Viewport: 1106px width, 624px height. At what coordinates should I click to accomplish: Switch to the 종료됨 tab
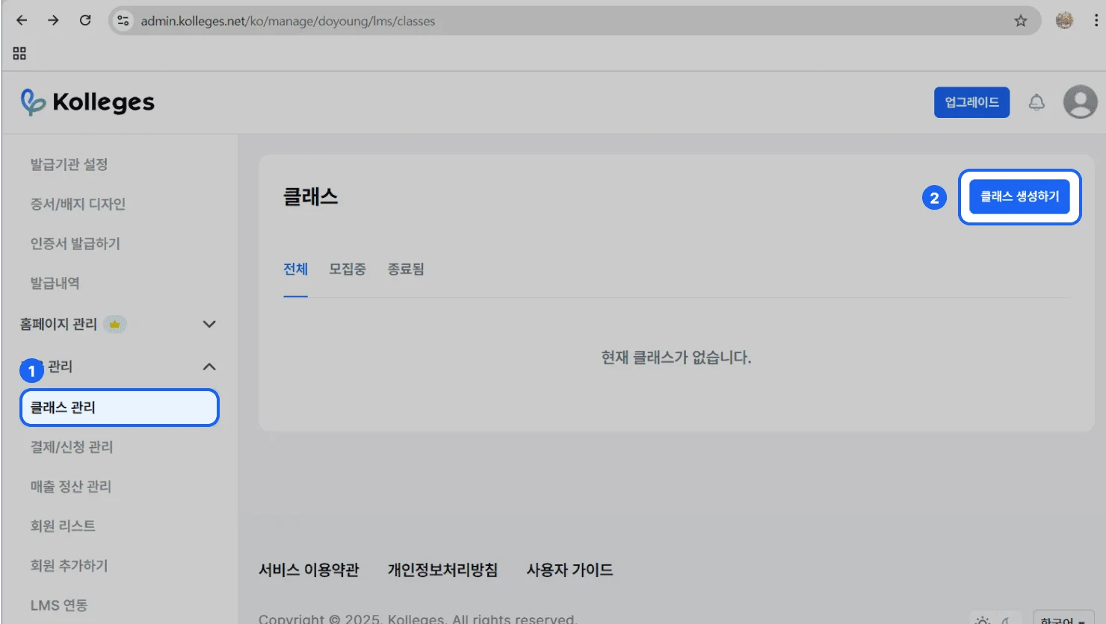[x=406, y=269]
